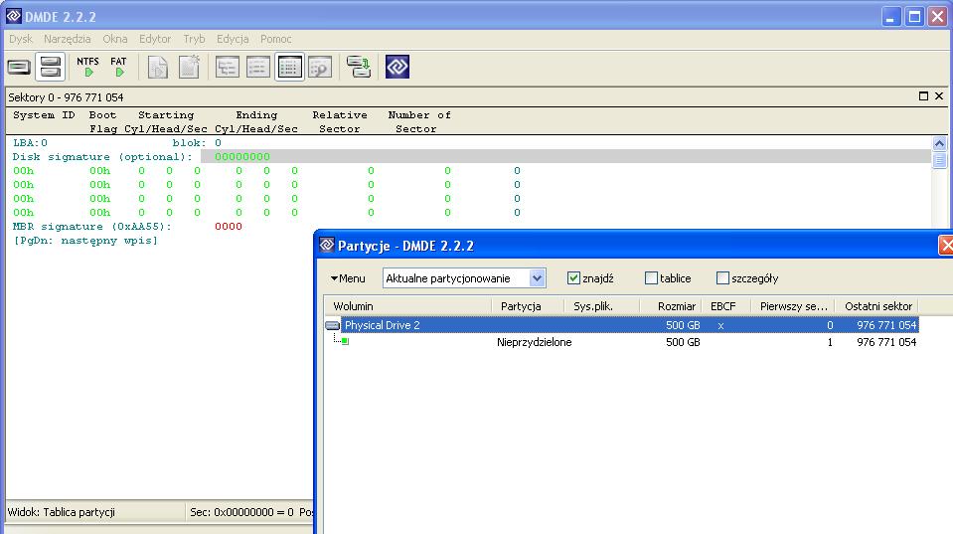Click the open file document toolbar icon
The height and width of the screenshot is (534, 953).
click(157, 67)
